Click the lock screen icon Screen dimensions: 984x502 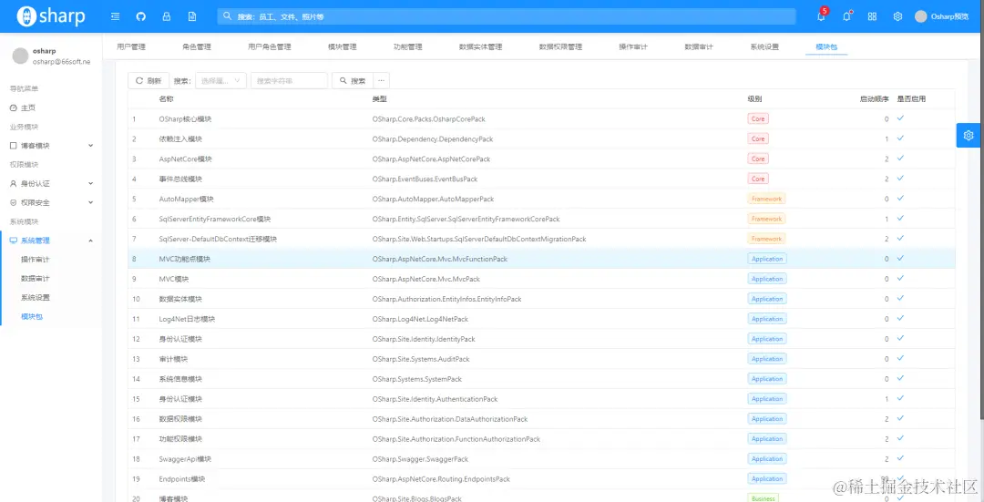coord(167,17)
